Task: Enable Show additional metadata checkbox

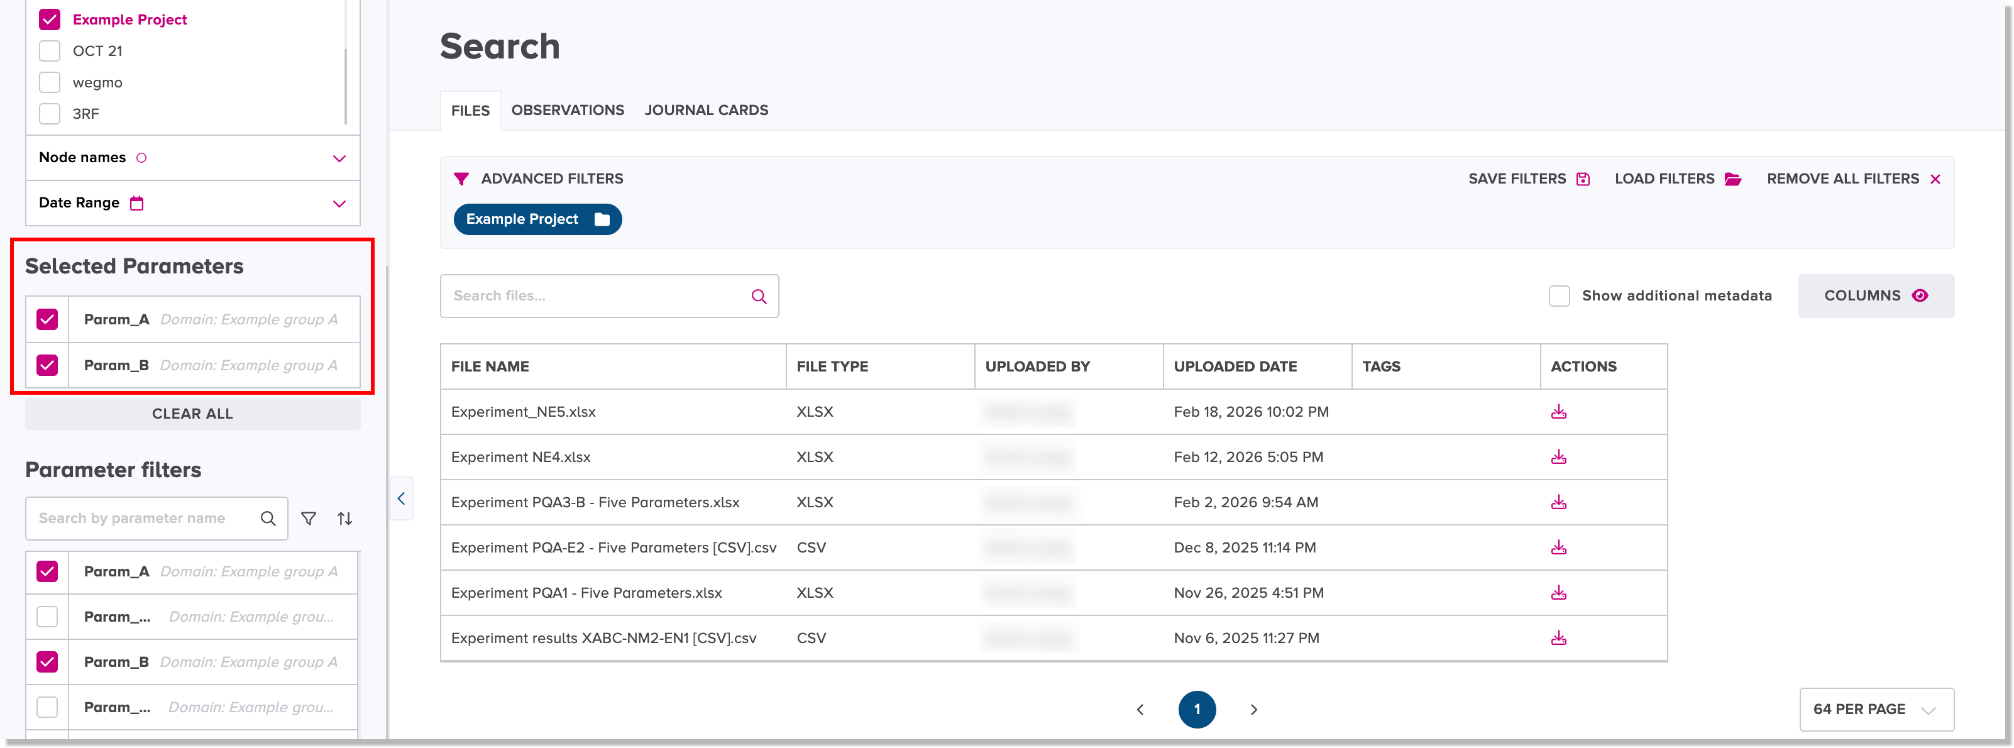Action: pos(1559,296)
